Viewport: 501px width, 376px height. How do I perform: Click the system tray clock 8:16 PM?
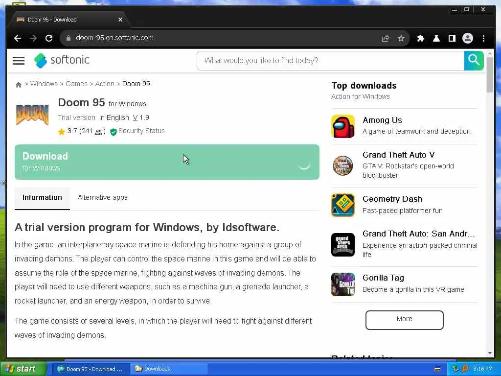click(482, 369)
